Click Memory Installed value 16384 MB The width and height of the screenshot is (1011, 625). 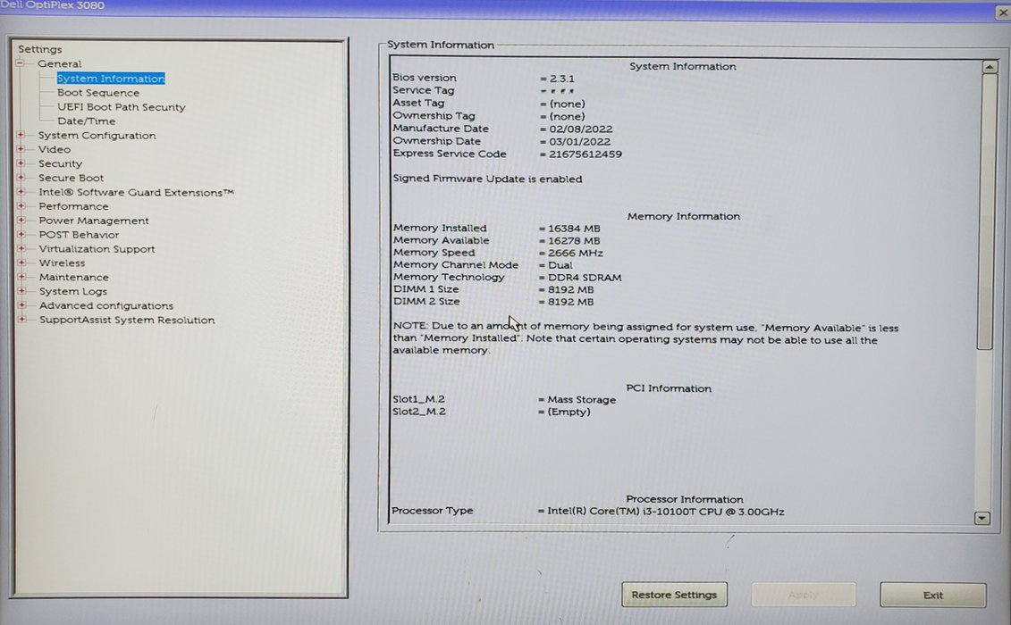pos(574,228)
